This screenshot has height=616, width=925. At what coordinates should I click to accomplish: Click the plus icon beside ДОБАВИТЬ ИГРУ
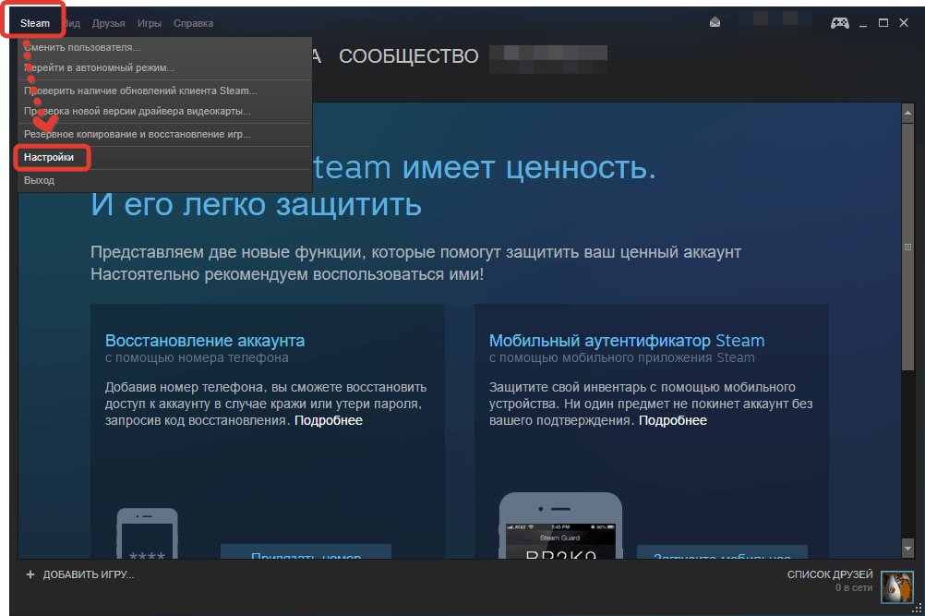coord(30,574)
